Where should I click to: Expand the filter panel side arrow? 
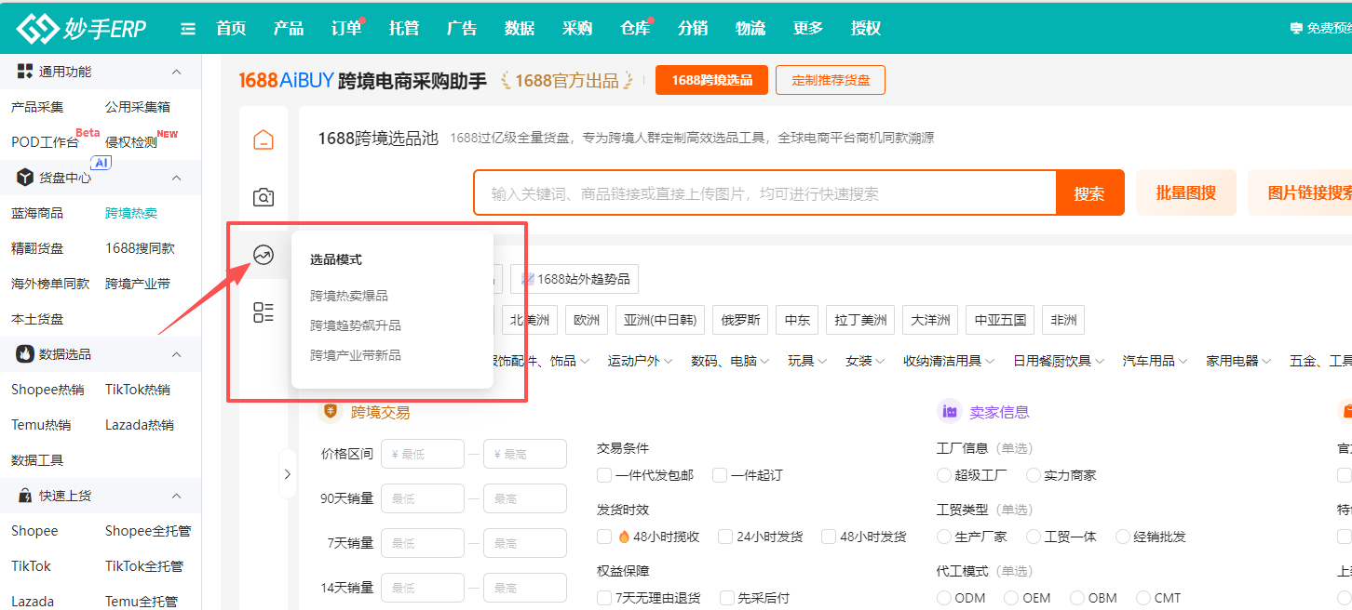[x=287, y=474]
